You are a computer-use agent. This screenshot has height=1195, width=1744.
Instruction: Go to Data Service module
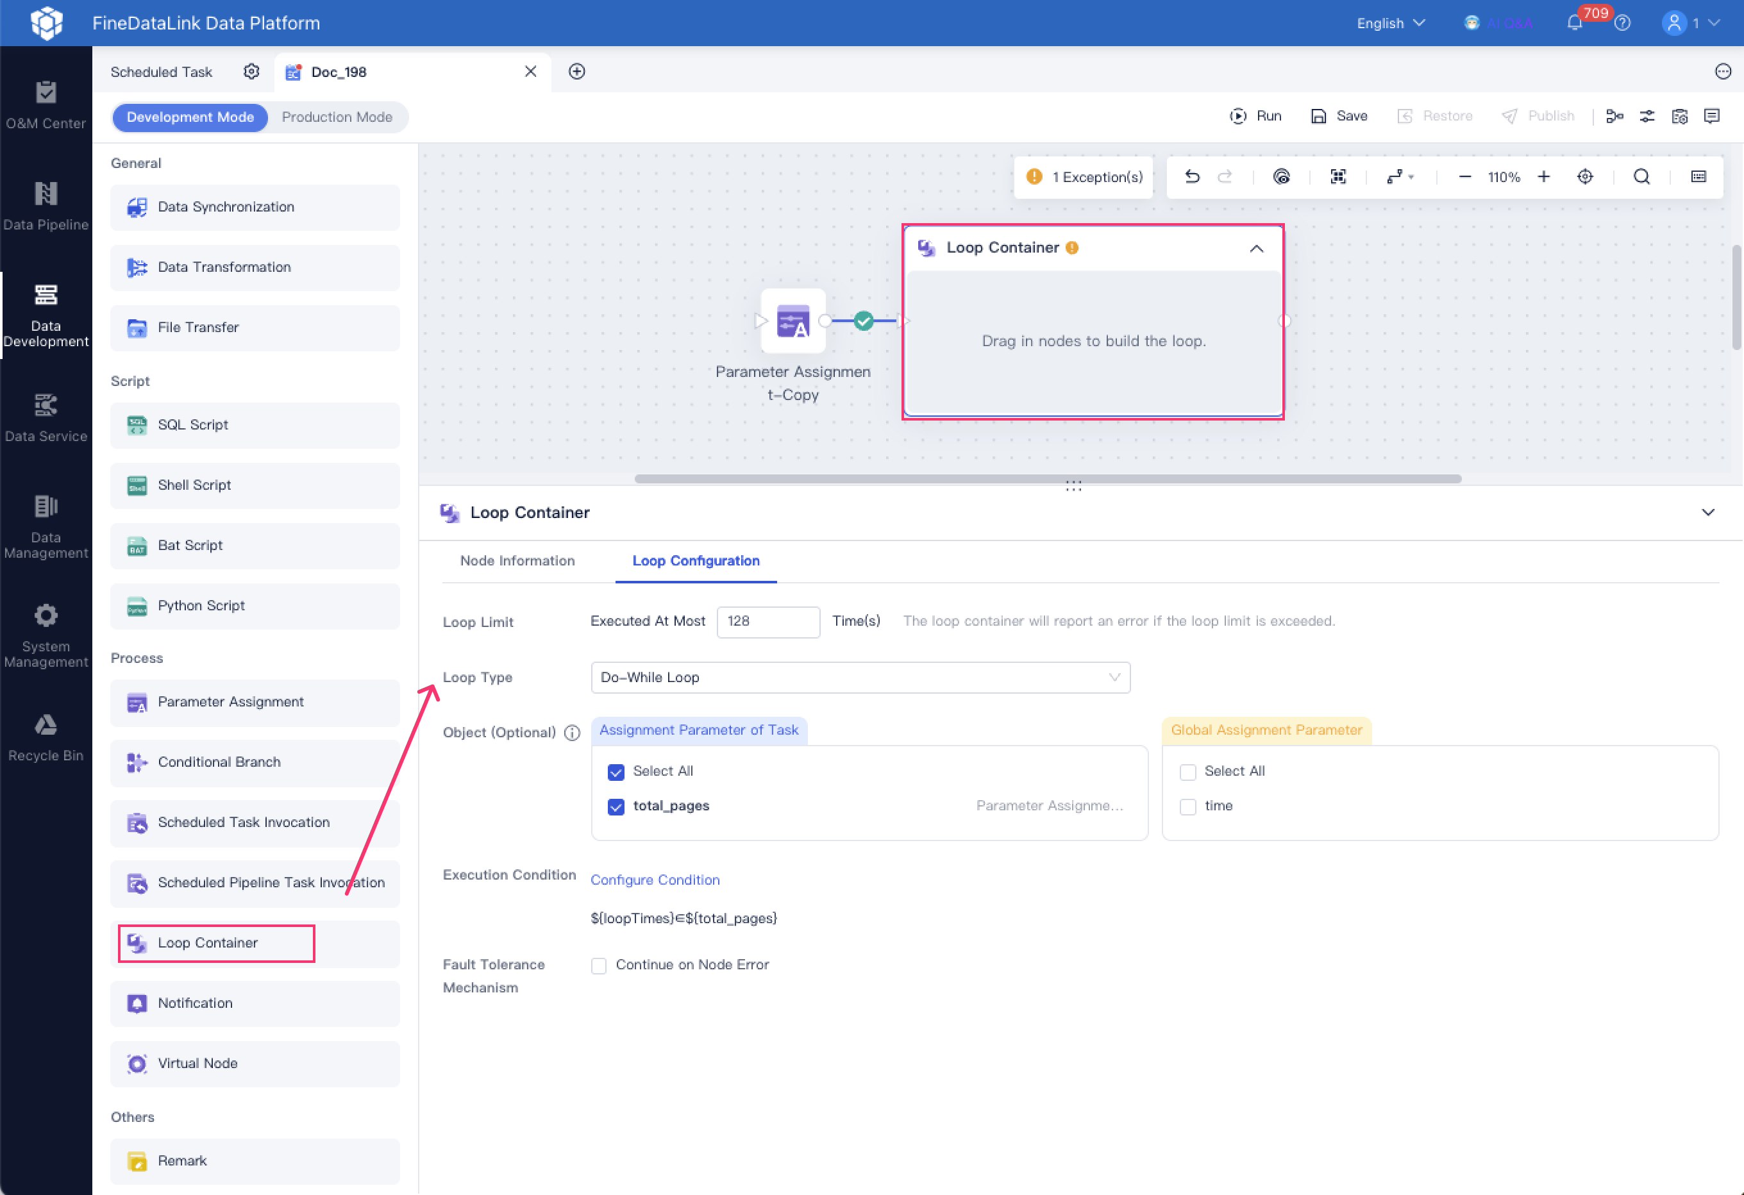[46, 418]
